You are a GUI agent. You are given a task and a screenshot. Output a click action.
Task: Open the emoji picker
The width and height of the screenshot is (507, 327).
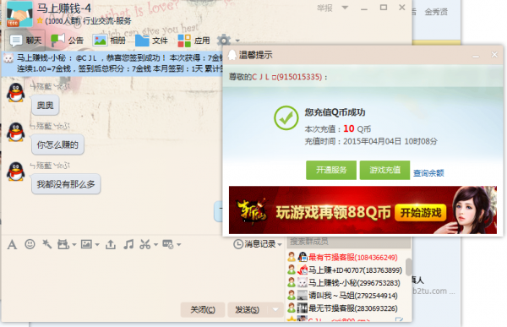30,244
